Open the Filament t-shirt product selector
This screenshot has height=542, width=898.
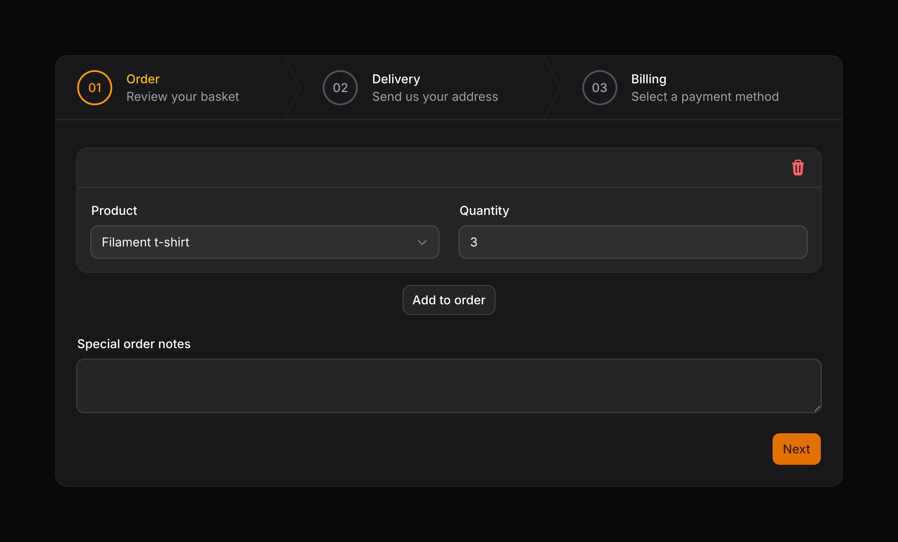[265, 242]
